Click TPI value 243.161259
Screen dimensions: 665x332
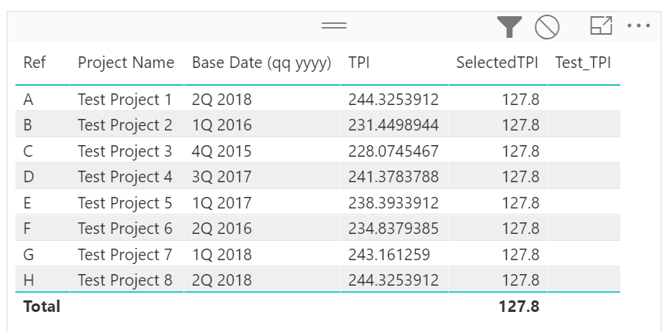[x=389, y=255]
